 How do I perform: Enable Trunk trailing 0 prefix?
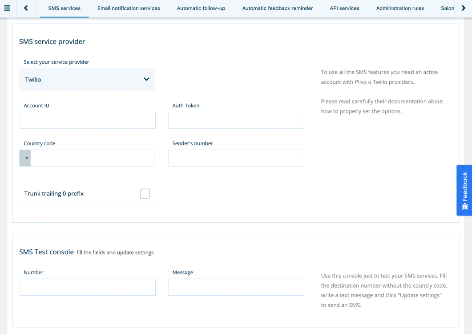pos(145,193)
